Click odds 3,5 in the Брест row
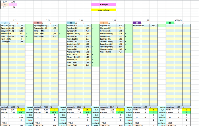 (54, 36)
